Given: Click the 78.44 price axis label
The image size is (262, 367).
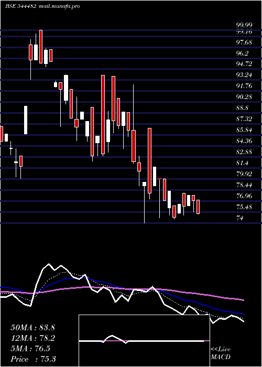Looking at the screenshot, I should click(244, 185).
